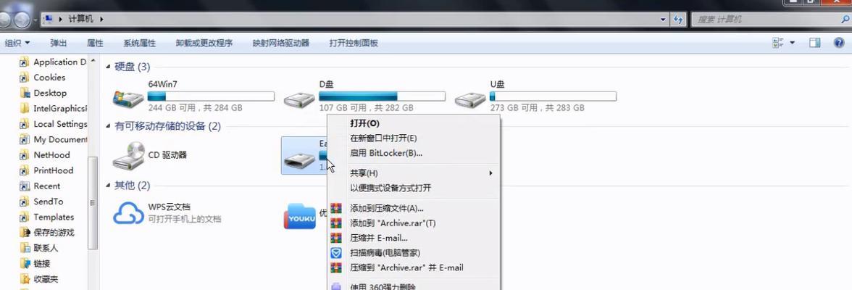Click the change view icon

point(777,43)
